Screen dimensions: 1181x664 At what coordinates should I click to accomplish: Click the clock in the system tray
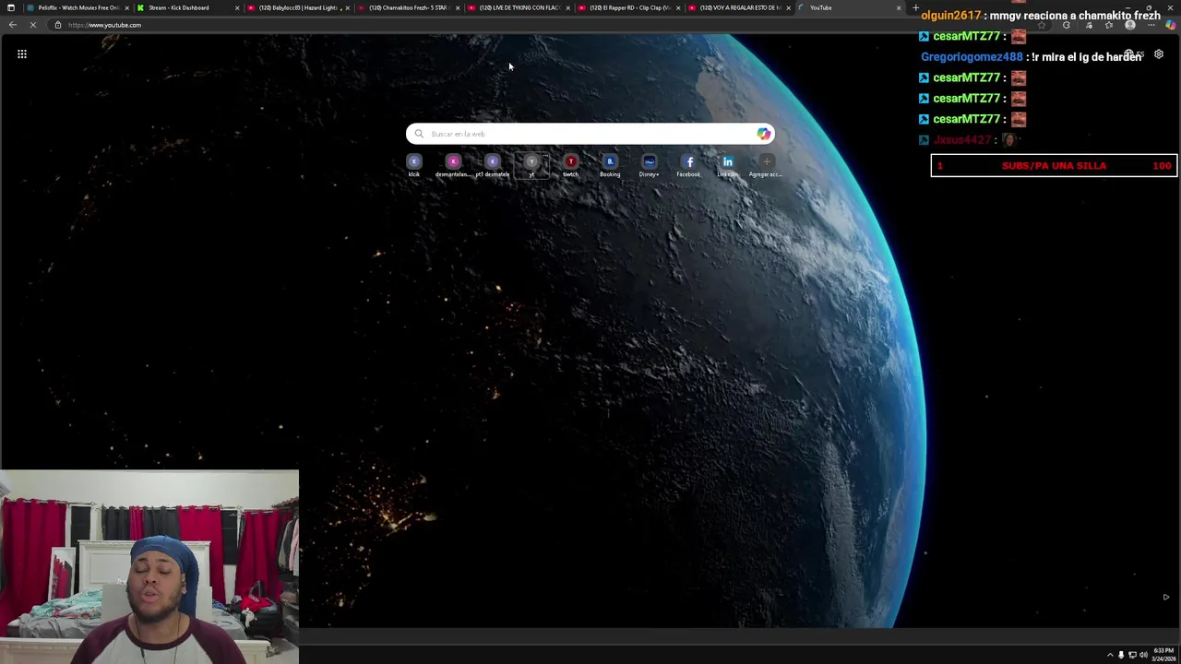tap(1163, 654)
